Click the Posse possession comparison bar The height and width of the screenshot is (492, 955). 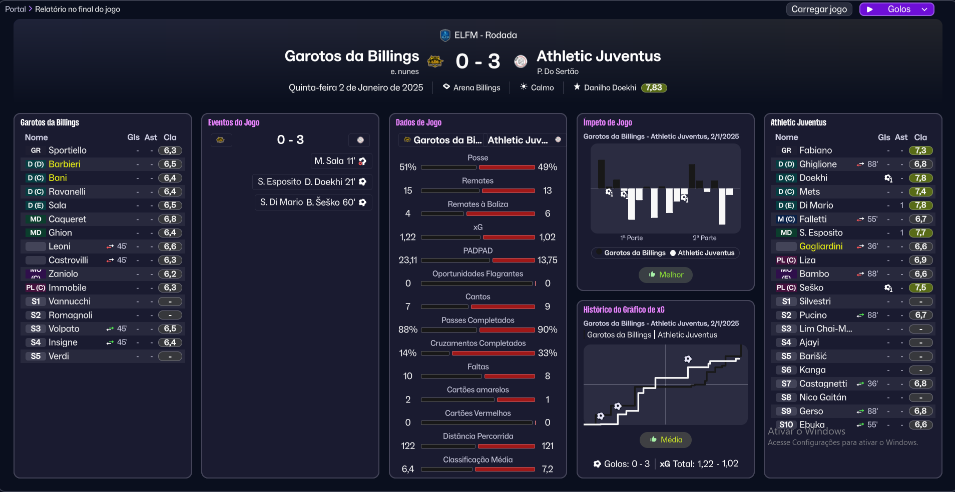[477, 167]
